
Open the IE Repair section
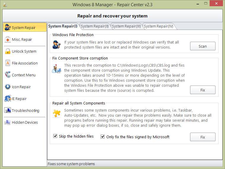pos(25,99)
